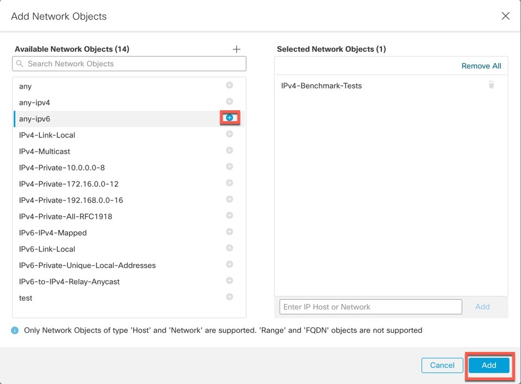Image resolution: width=521 pixels, height=384 pixels.
Task: Add IPv4-Private-10.0.0.0-8 via plus icon
Action: (229, 167)
